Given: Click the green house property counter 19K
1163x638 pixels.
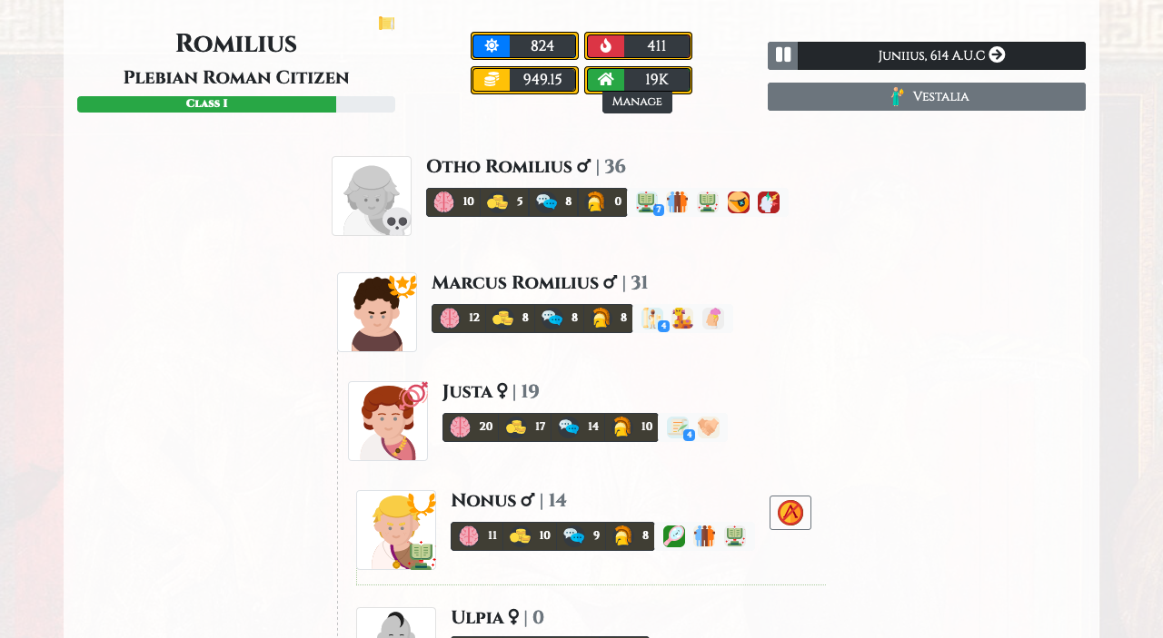Looking at the screenshot, I should pyautogui.click(x=638, y=80).
